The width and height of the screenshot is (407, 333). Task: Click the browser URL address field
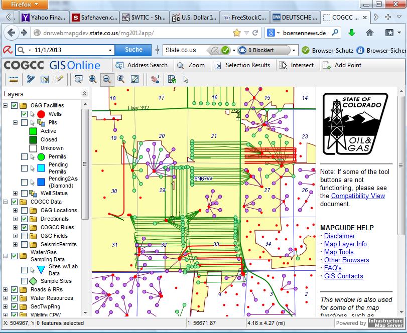[130, 33]
